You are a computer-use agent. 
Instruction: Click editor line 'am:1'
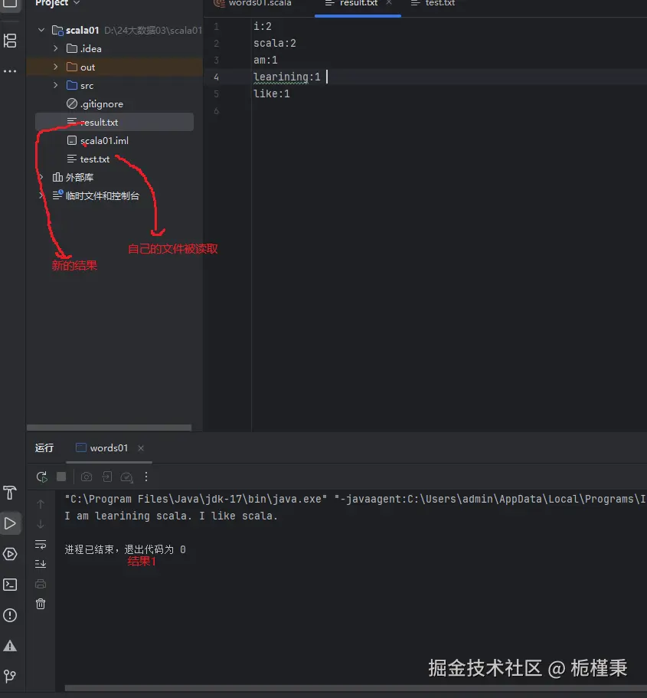(x=265, y=60)
